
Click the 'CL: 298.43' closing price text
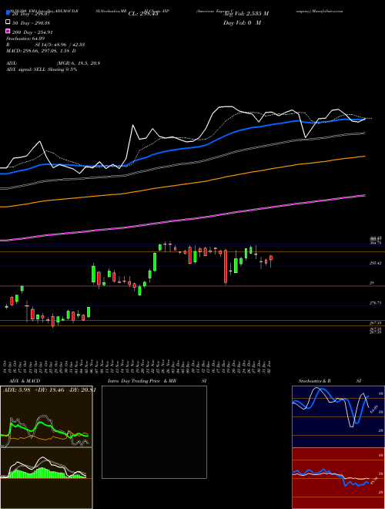coord(143,14)
